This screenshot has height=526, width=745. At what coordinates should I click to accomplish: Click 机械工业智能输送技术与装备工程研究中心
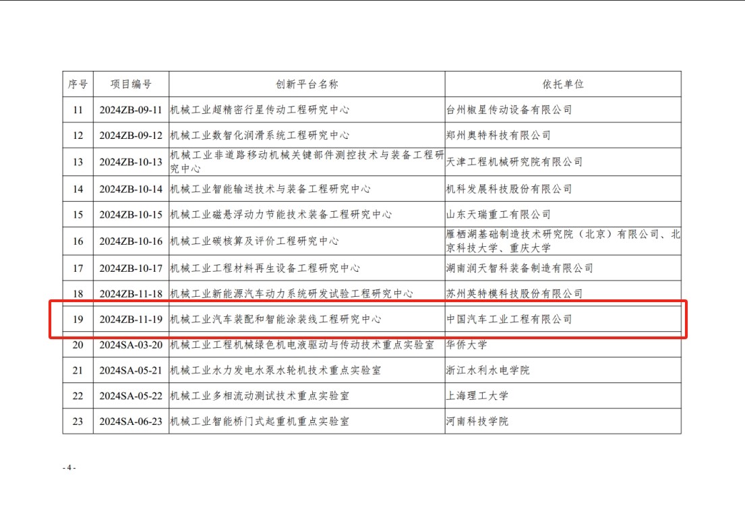pyautogui.click(x=270, y=189)
